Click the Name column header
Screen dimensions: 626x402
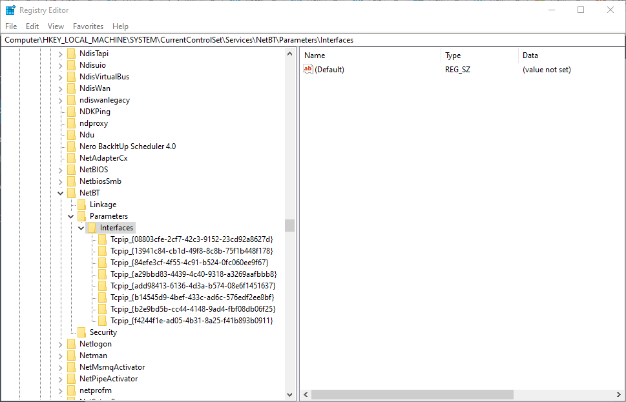point(370,55)
